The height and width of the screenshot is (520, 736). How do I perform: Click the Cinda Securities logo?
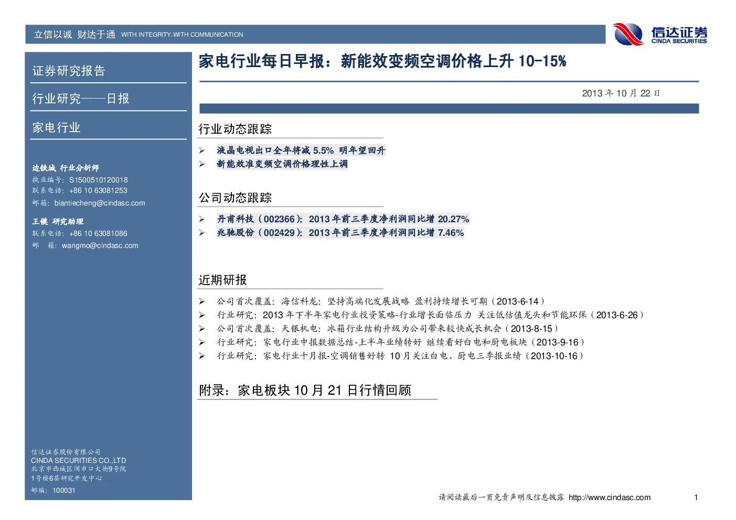[x=659, y=34]
